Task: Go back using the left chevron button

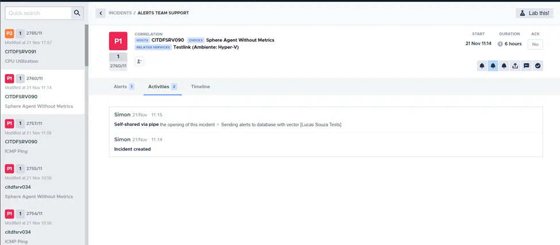Action: click(101, 13)
